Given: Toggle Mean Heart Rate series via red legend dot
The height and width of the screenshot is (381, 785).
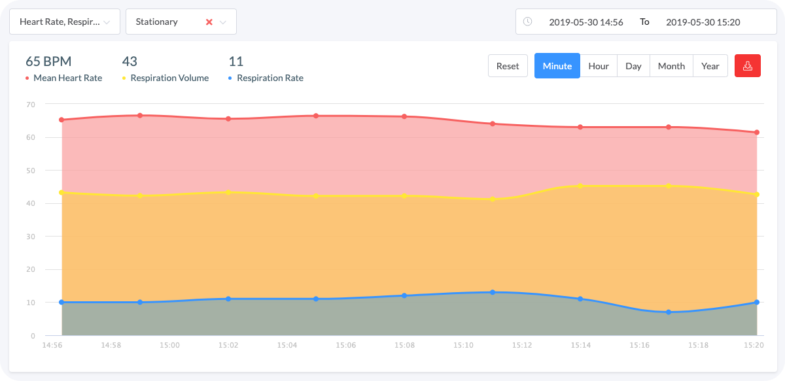Looking at the screenshot, I should coord(28,78).
